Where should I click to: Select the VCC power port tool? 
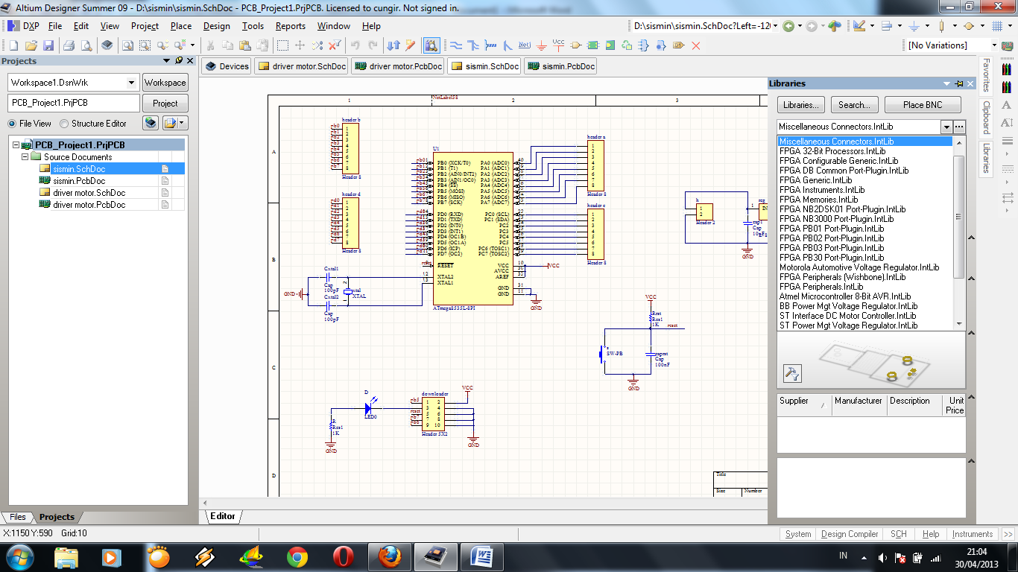[x=557, y=45]
